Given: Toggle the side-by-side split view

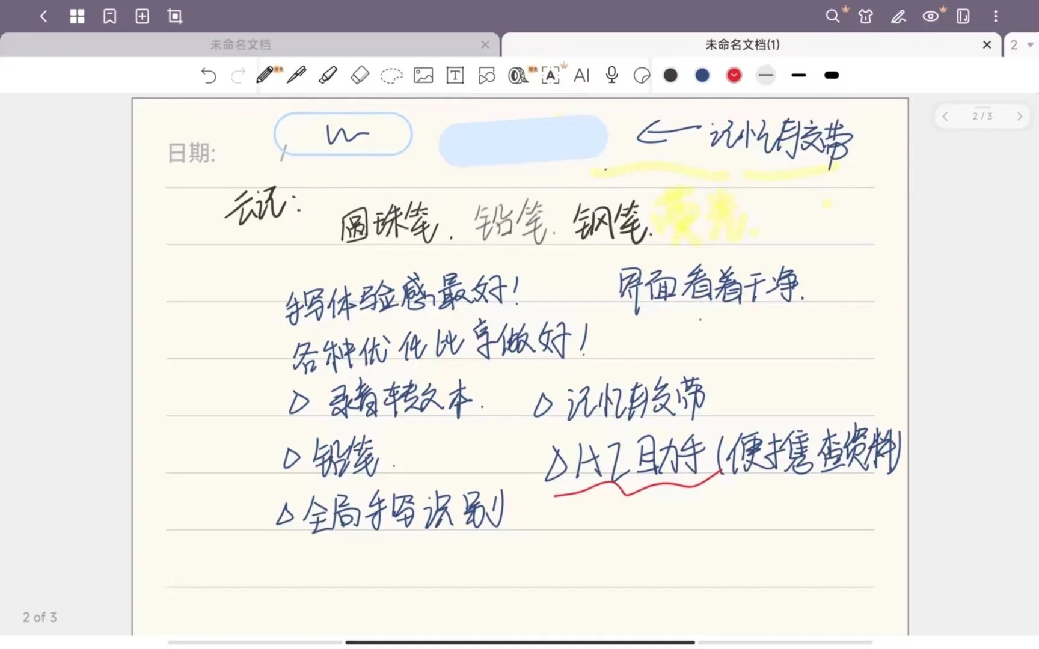Looking at the screenshot, I should (x=963, y=16).
